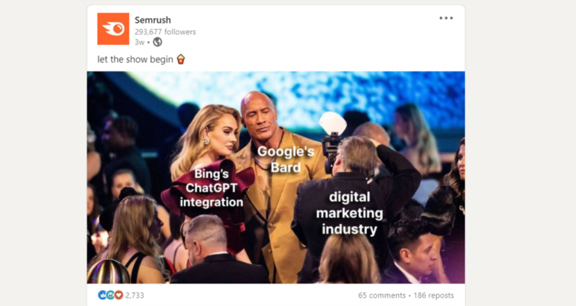
Task: View the 2,733 reactions list
Action: (x=134, y=295)
